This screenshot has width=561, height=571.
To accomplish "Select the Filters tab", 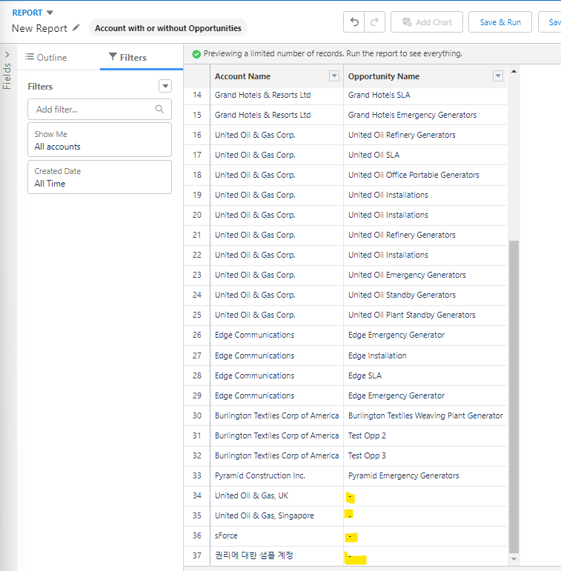I will tap(127, 57).
